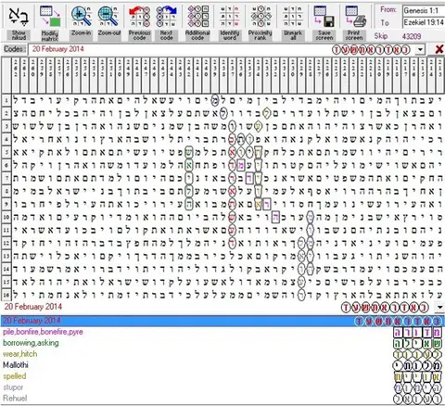Click row header 1 of the matrix
The width and height of the screenshot is (445, 406).
pyautogui.click(x=6, y=100)
